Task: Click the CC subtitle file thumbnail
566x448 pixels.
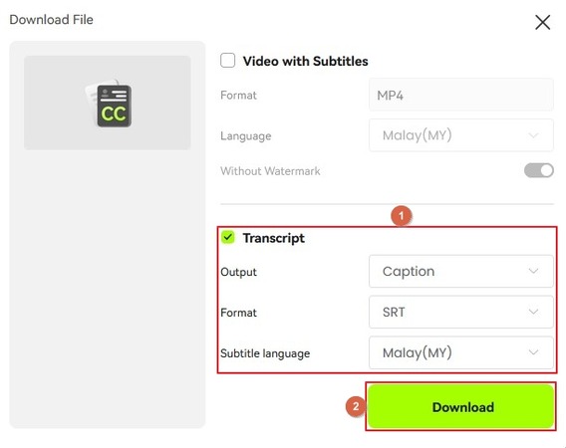Action: coord(108,103)
